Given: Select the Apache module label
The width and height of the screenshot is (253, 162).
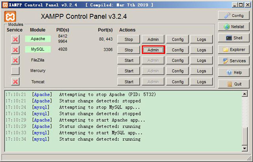Looking at the screenshot, I should tap(38, 39).
